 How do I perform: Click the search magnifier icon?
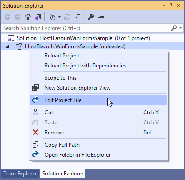(x=174, y=28)
